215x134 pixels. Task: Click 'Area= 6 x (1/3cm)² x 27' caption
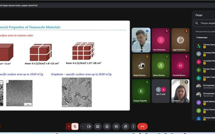pyautogui.click(x=84, y=63)
